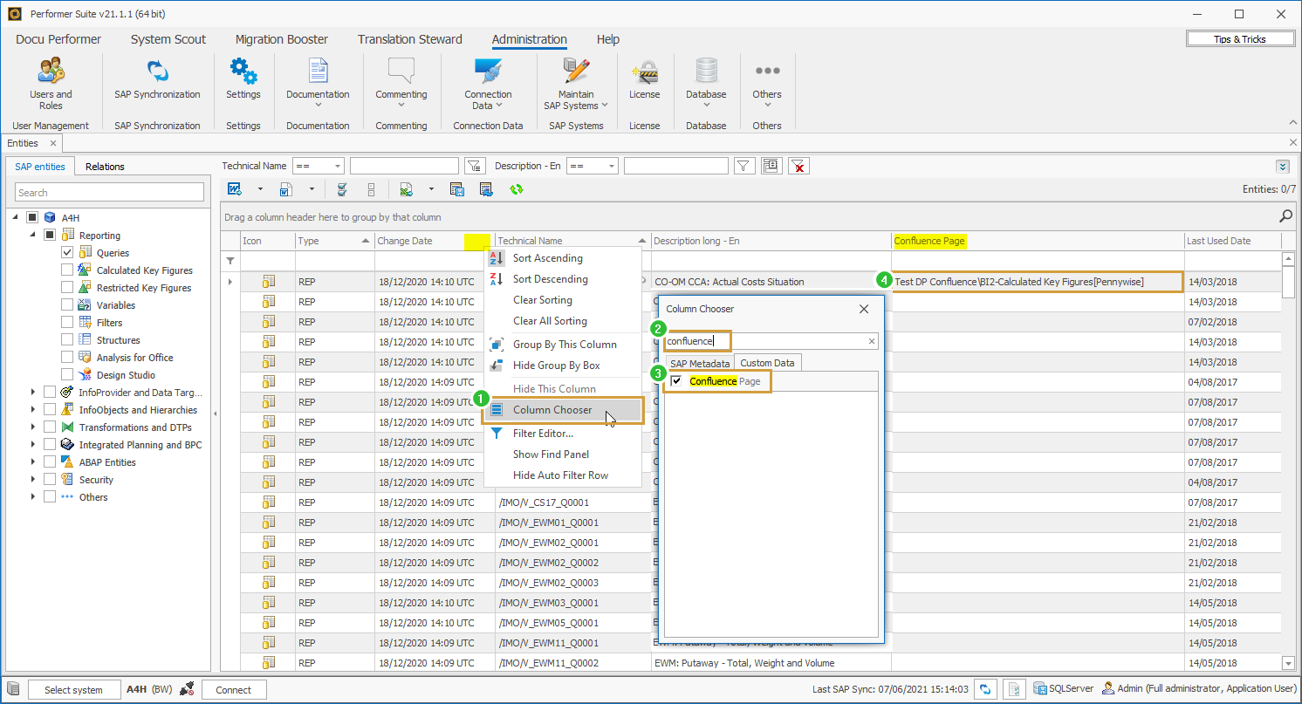The width and height of the screenshot is (1302, 704).
Task: Click the SAP entities Search field
Action: pos(110,193)
